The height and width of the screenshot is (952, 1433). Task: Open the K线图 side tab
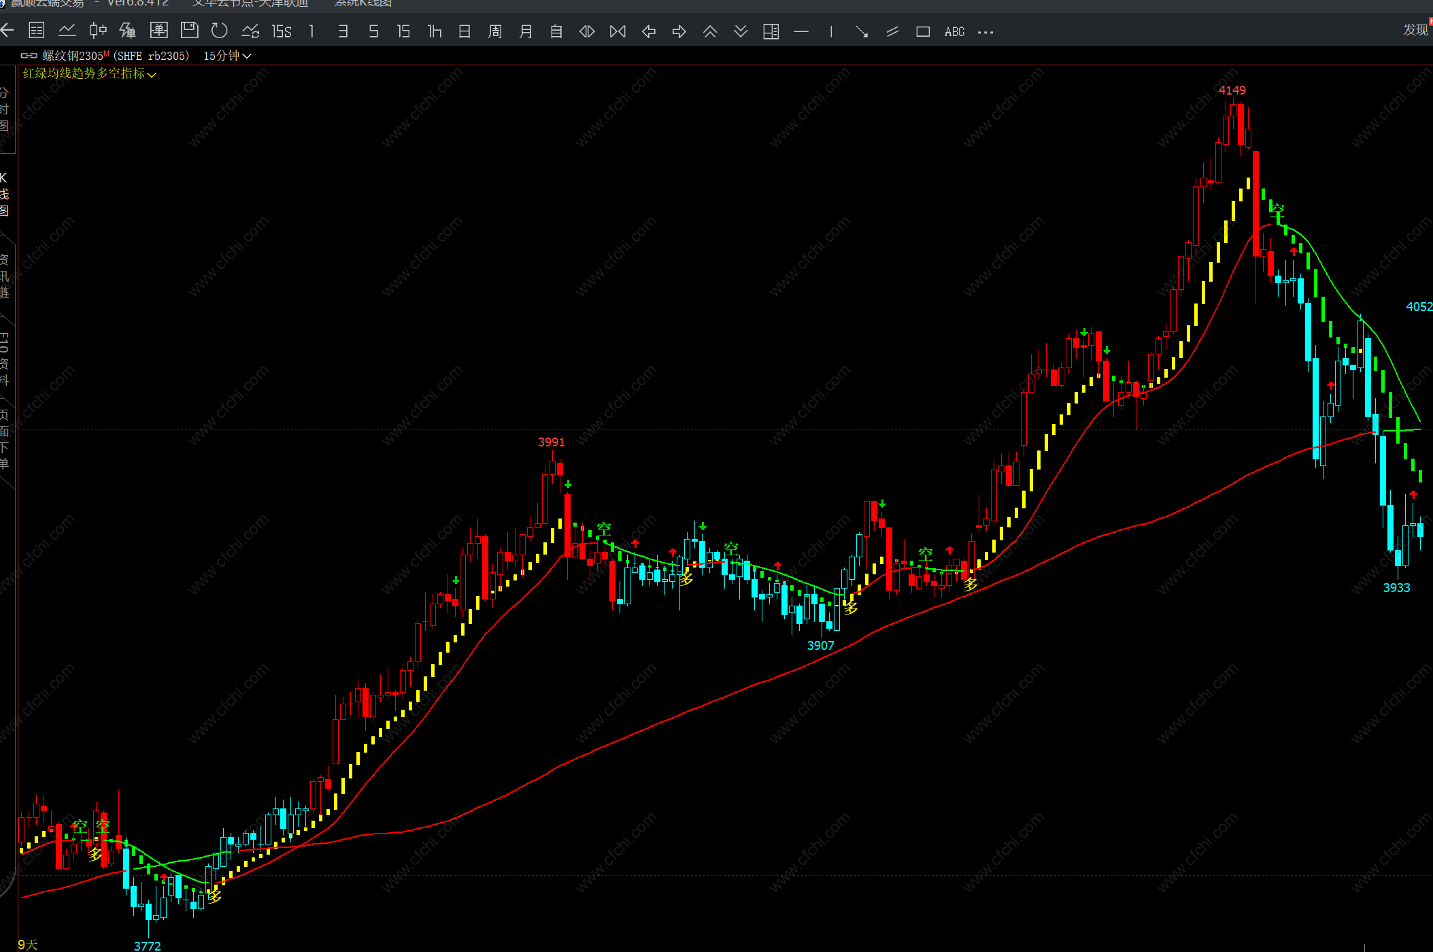(5, 194)
